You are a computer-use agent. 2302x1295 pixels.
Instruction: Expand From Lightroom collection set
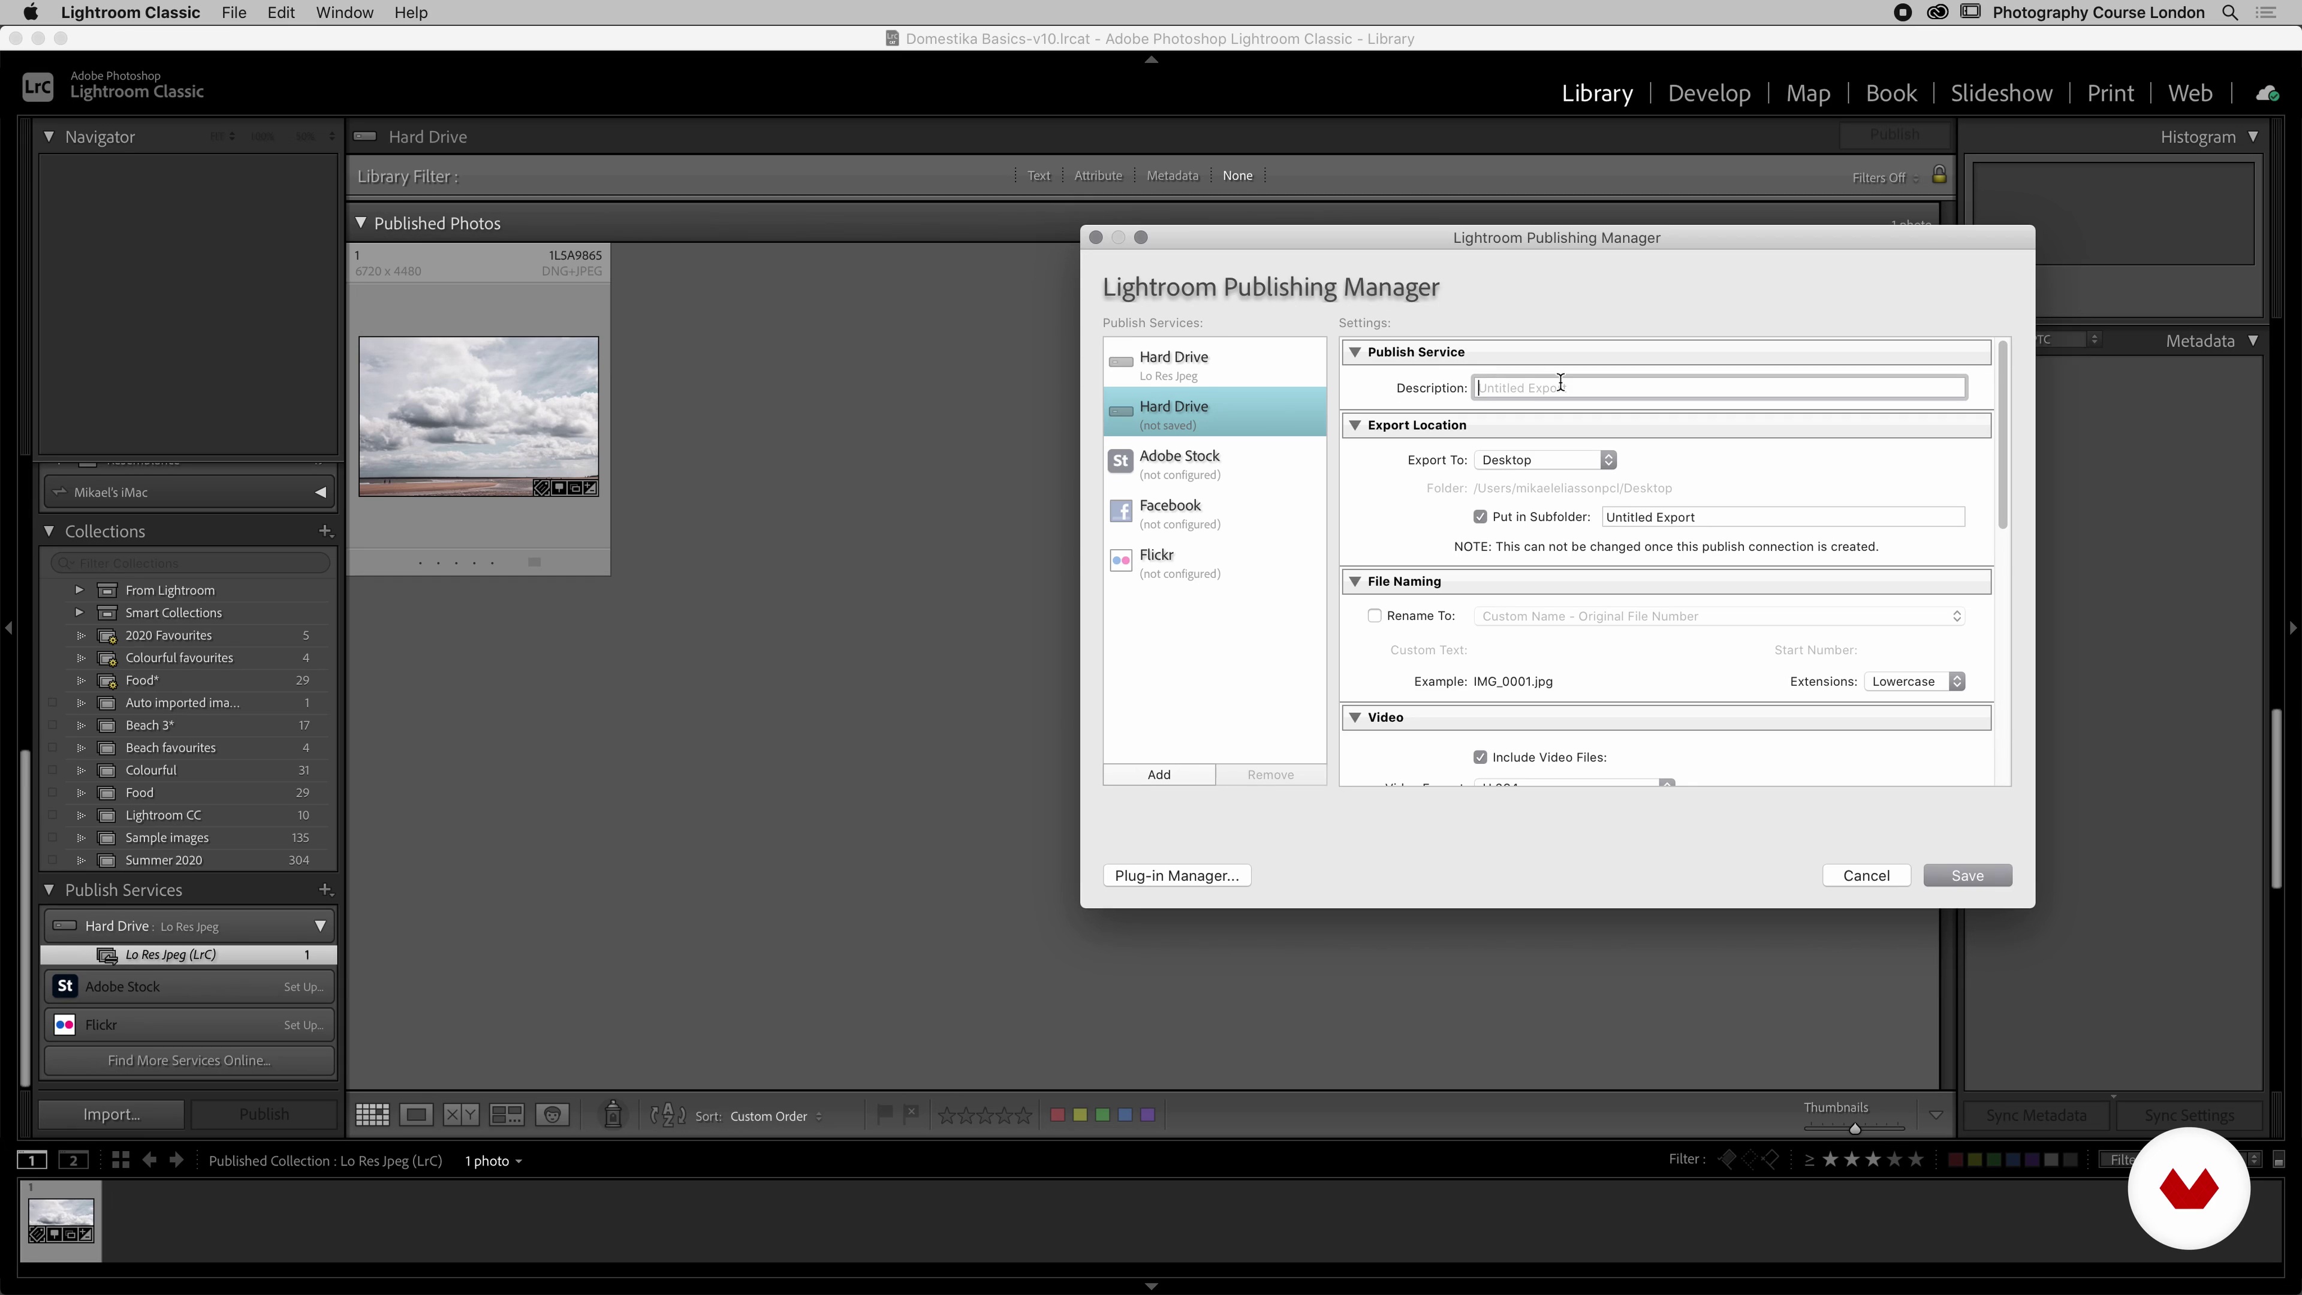(79, 590)
